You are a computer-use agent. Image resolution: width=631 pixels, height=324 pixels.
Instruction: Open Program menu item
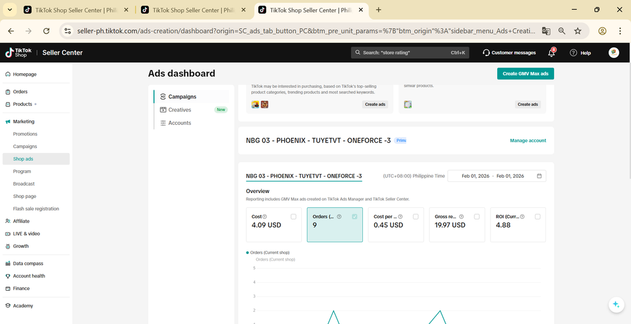click(22, 171)
